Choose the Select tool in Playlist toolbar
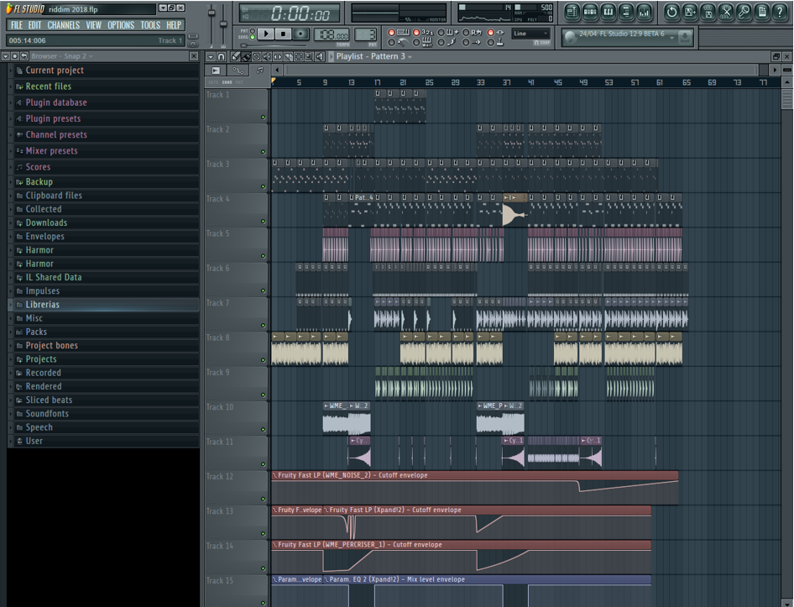Screen dimensions: 794x607 (299, 56)
